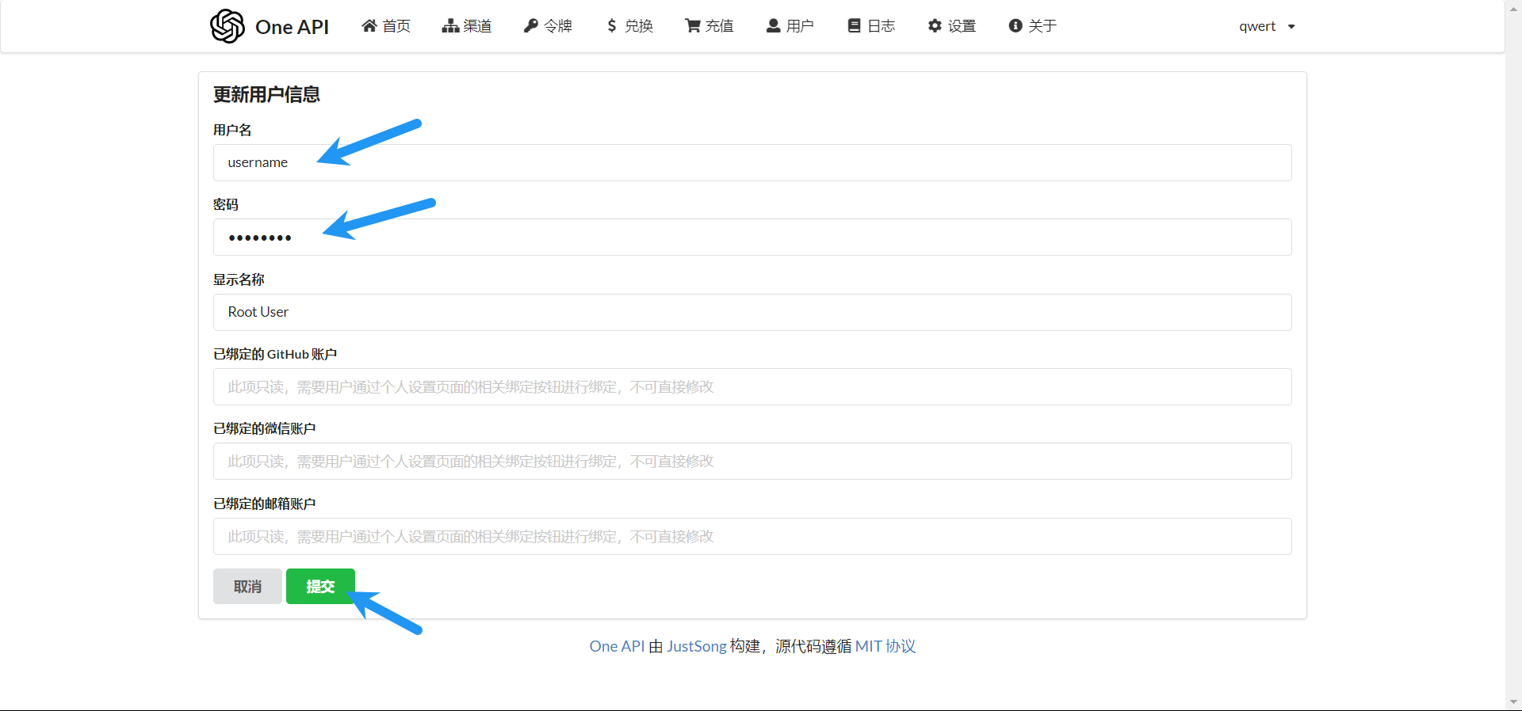Open logs via the book icon
Viewport: 1522px width, 711px height.
pos(854,26)
